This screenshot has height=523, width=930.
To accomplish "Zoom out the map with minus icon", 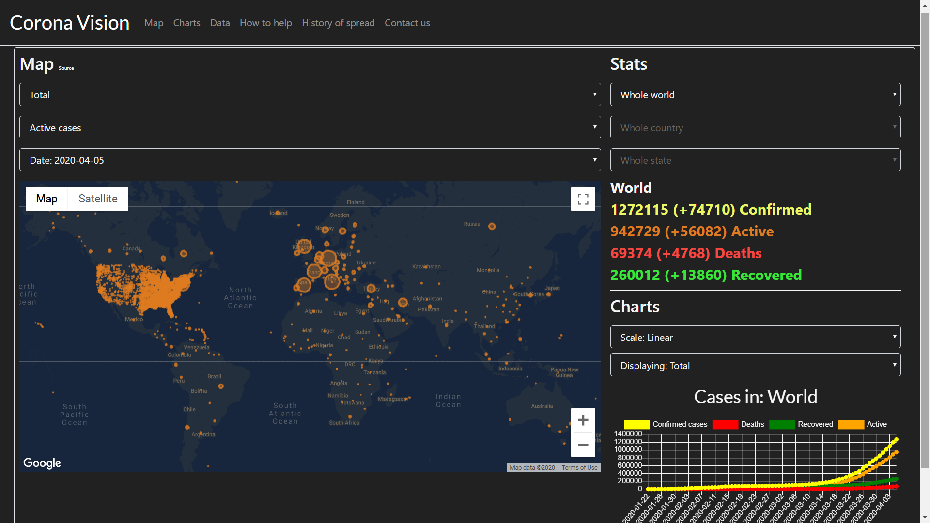I will pos(583,445).
